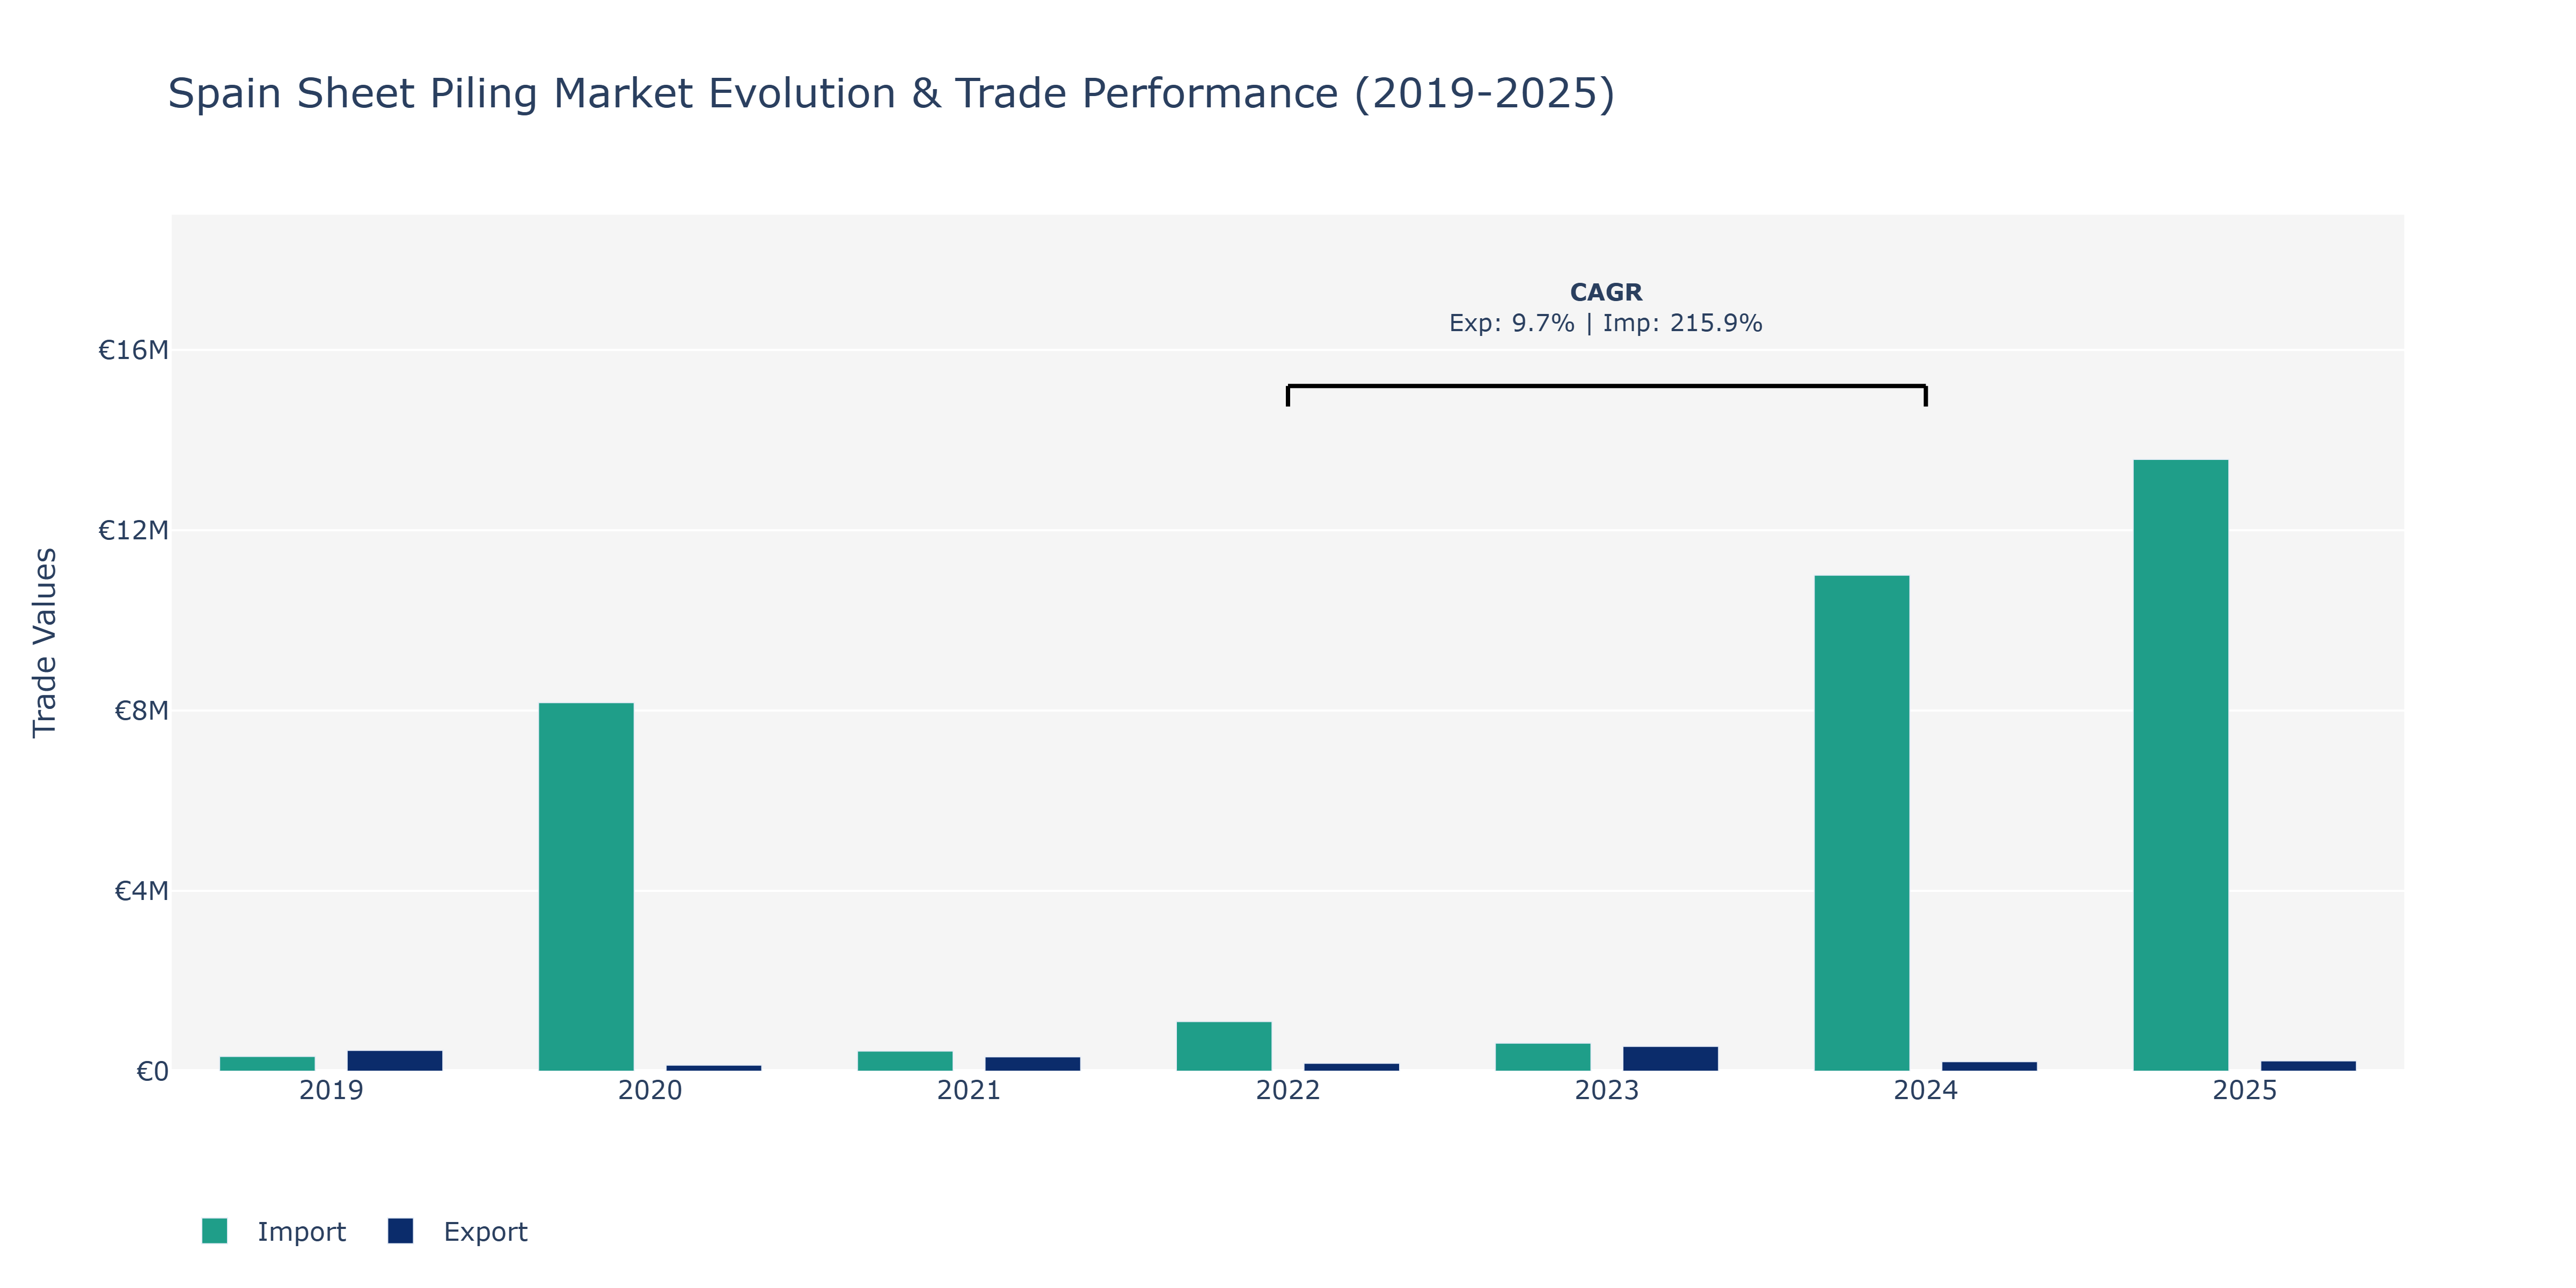
Task: Click the 'Exp: 9.7% | Imp: 215.9%' text
Action: click(x=1606, y=323)
